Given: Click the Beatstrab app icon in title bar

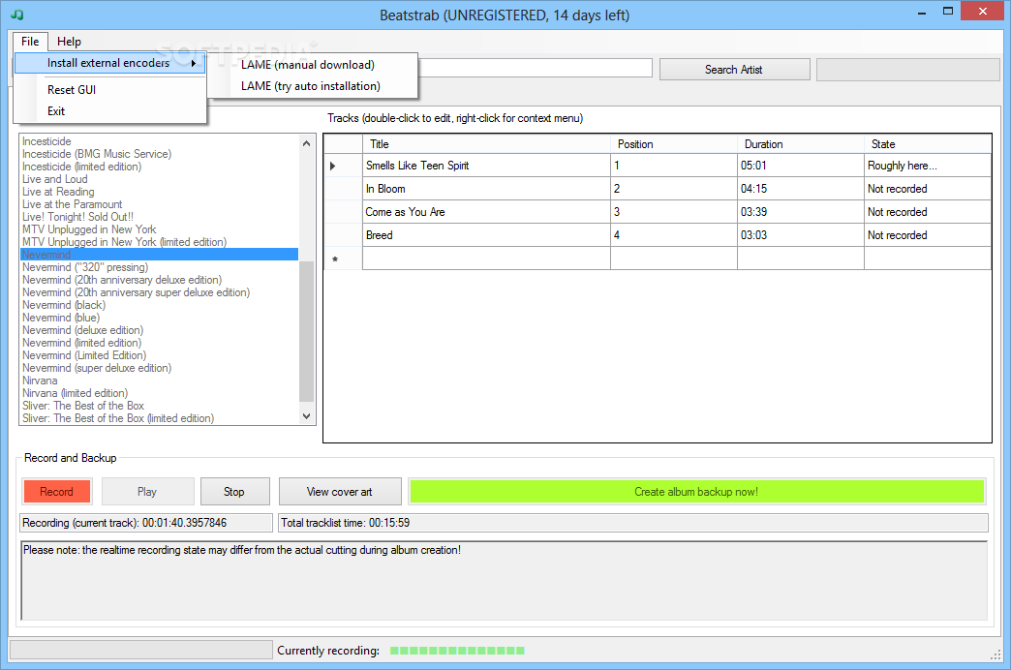Looking at the screenshot, I should [x=17, y=15].
